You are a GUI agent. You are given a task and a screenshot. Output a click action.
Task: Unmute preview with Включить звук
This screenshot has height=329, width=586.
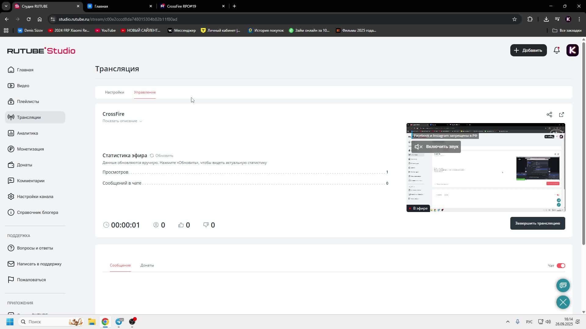436,147
